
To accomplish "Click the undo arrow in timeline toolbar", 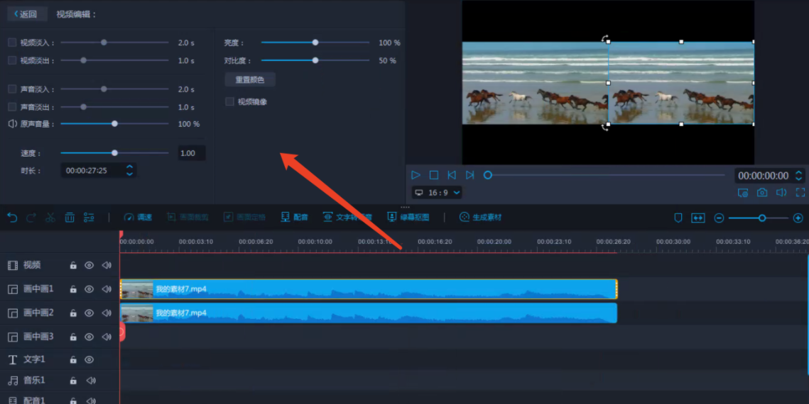I will [12, 218].
